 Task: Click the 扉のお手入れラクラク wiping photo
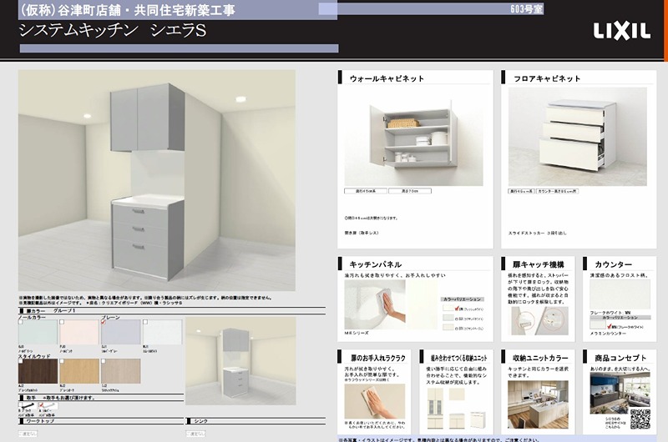(375, 401)
